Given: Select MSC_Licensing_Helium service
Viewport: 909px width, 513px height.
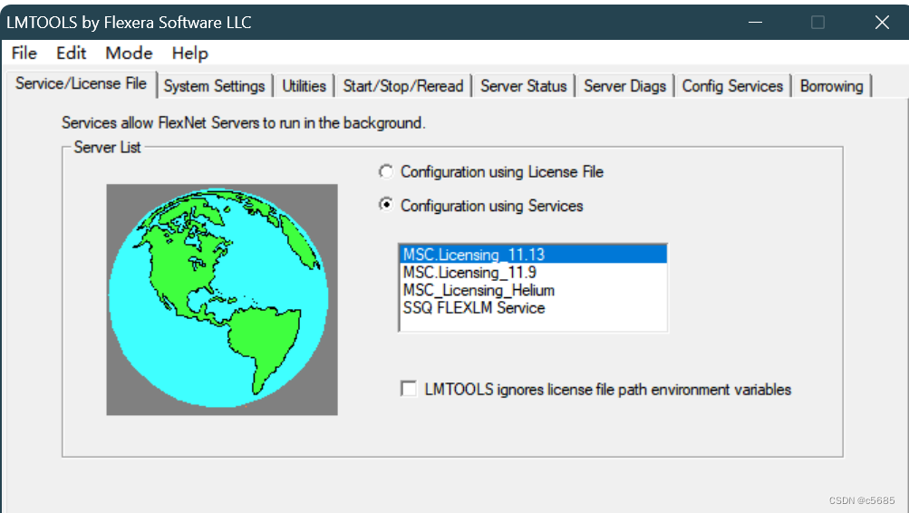Looking at the screenshot, I should (x=533, y=290).
